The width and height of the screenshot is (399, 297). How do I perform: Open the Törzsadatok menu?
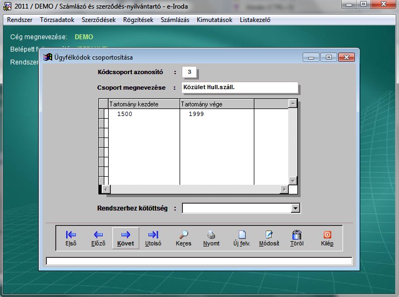pyautogui.click(x=57, y=20)
